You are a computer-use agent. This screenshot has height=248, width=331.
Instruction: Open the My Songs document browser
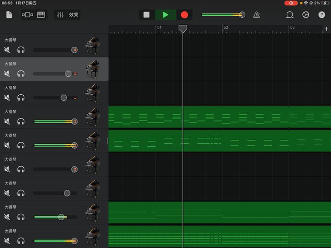pos(9,15)
